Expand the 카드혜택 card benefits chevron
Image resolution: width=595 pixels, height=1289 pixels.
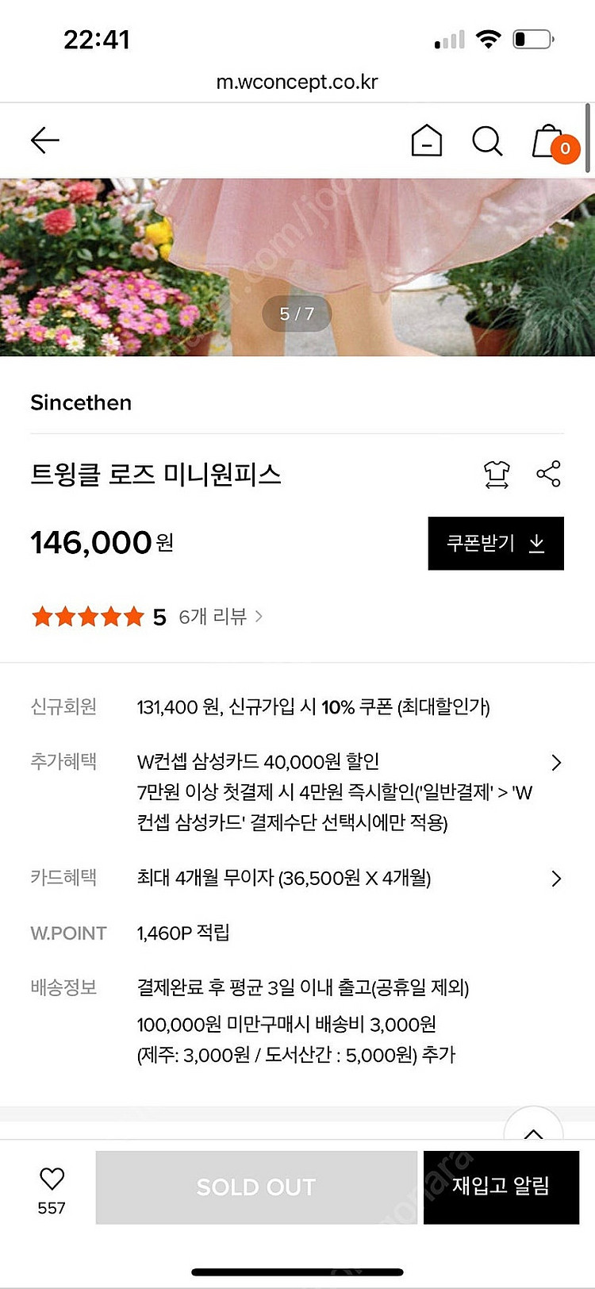[x=556, y=879]
